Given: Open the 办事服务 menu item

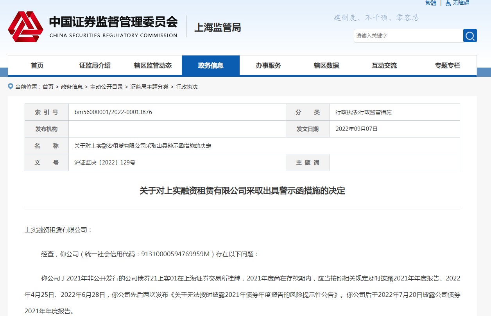Looking at the screenshot, I should click(x=269, y=66).
